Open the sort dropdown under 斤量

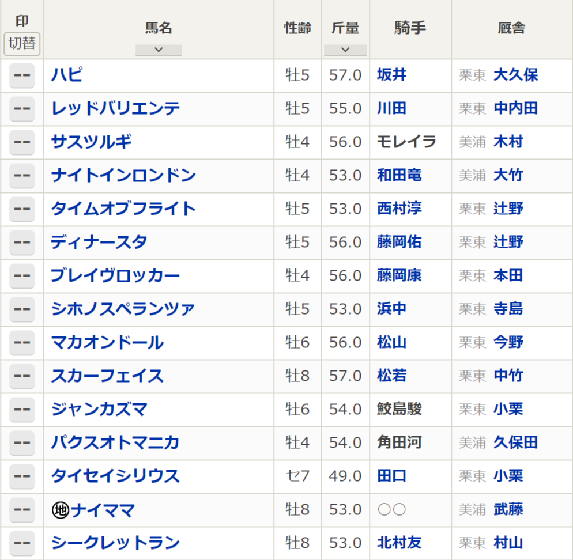point(345,50)
